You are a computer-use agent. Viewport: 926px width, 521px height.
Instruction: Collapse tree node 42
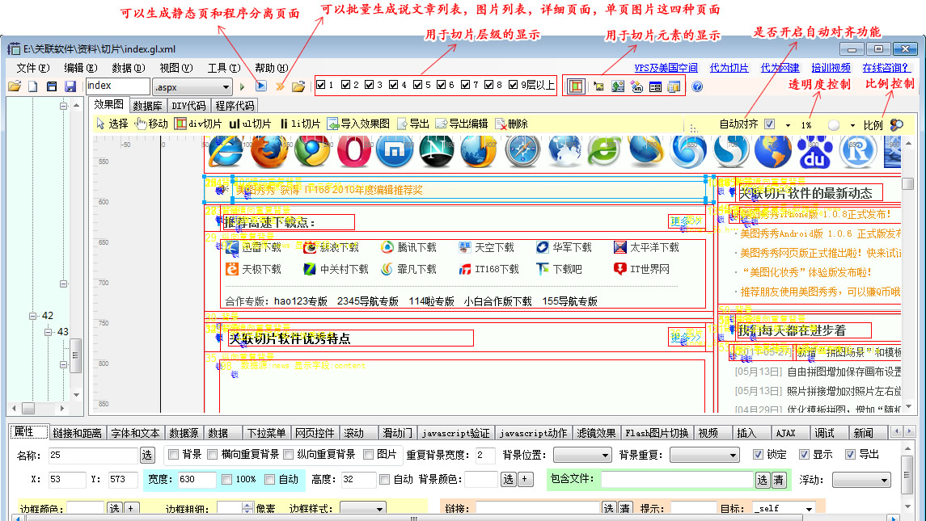pyautogui.click(x=32, y=317)
